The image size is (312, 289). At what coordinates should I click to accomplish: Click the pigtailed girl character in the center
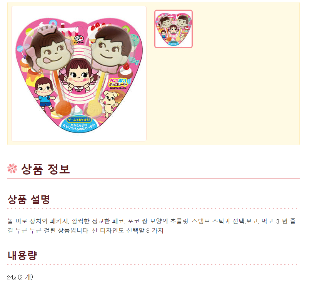pos(78,76)
